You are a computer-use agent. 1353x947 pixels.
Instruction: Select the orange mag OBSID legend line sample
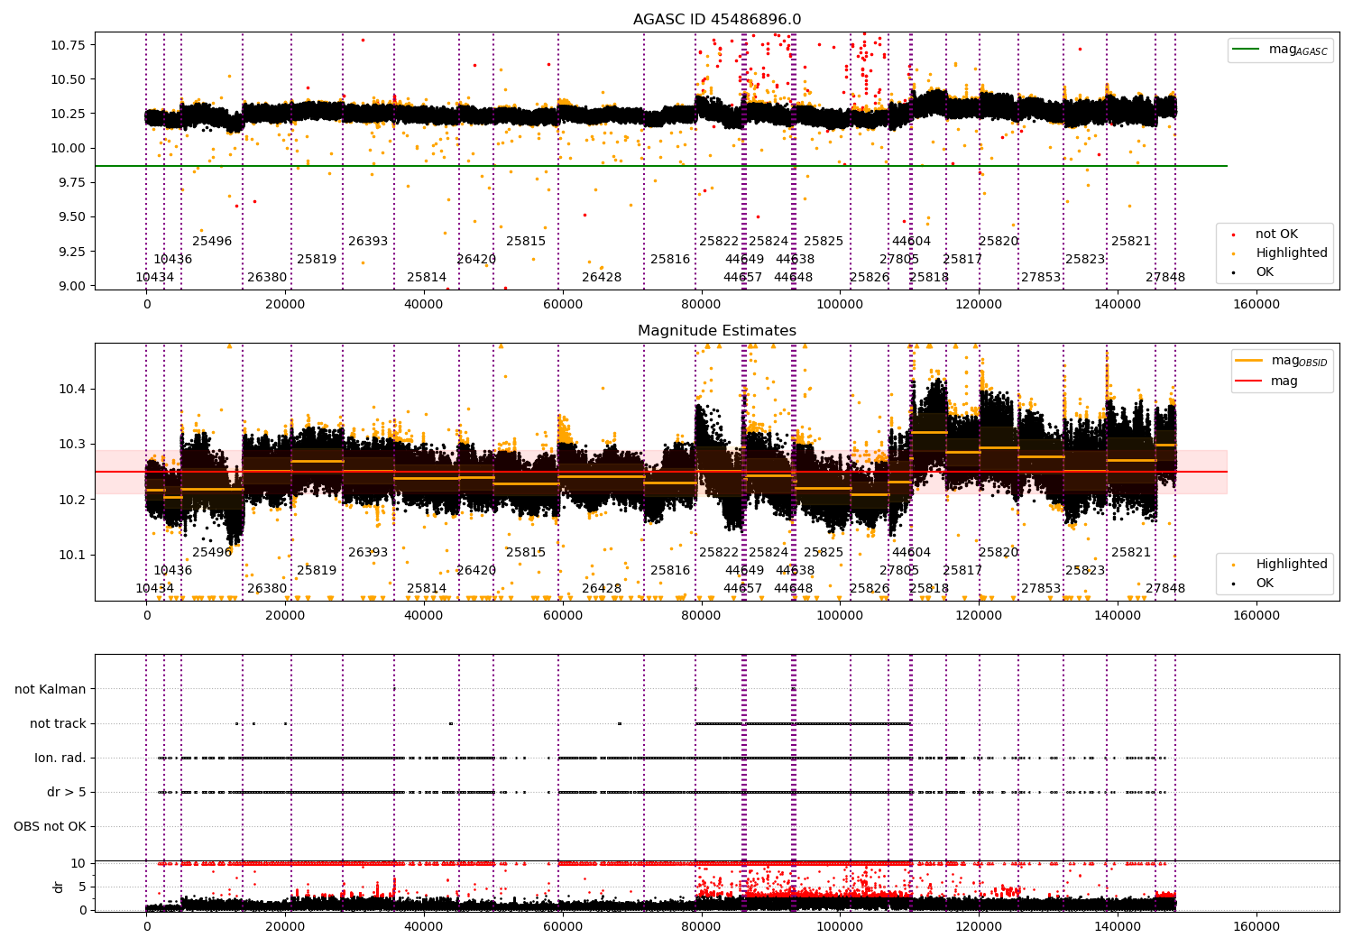(1249, 360)
